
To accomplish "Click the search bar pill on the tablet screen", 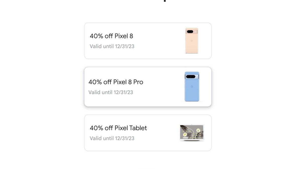I will pyautogui.click(x=186, y=137).
